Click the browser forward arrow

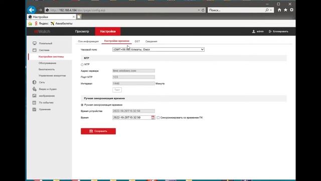click(40, 10)
